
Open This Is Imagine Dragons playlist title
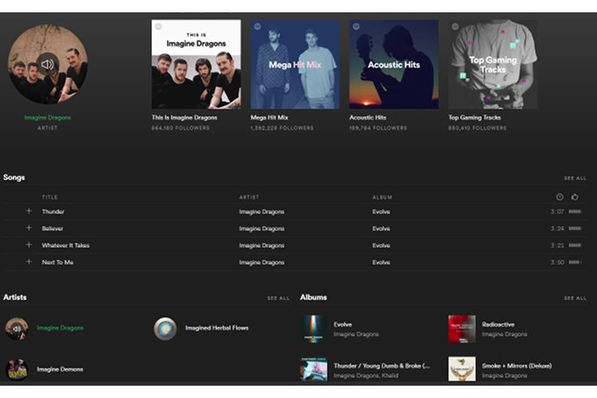pyautogui.click(x=184, y=118)
